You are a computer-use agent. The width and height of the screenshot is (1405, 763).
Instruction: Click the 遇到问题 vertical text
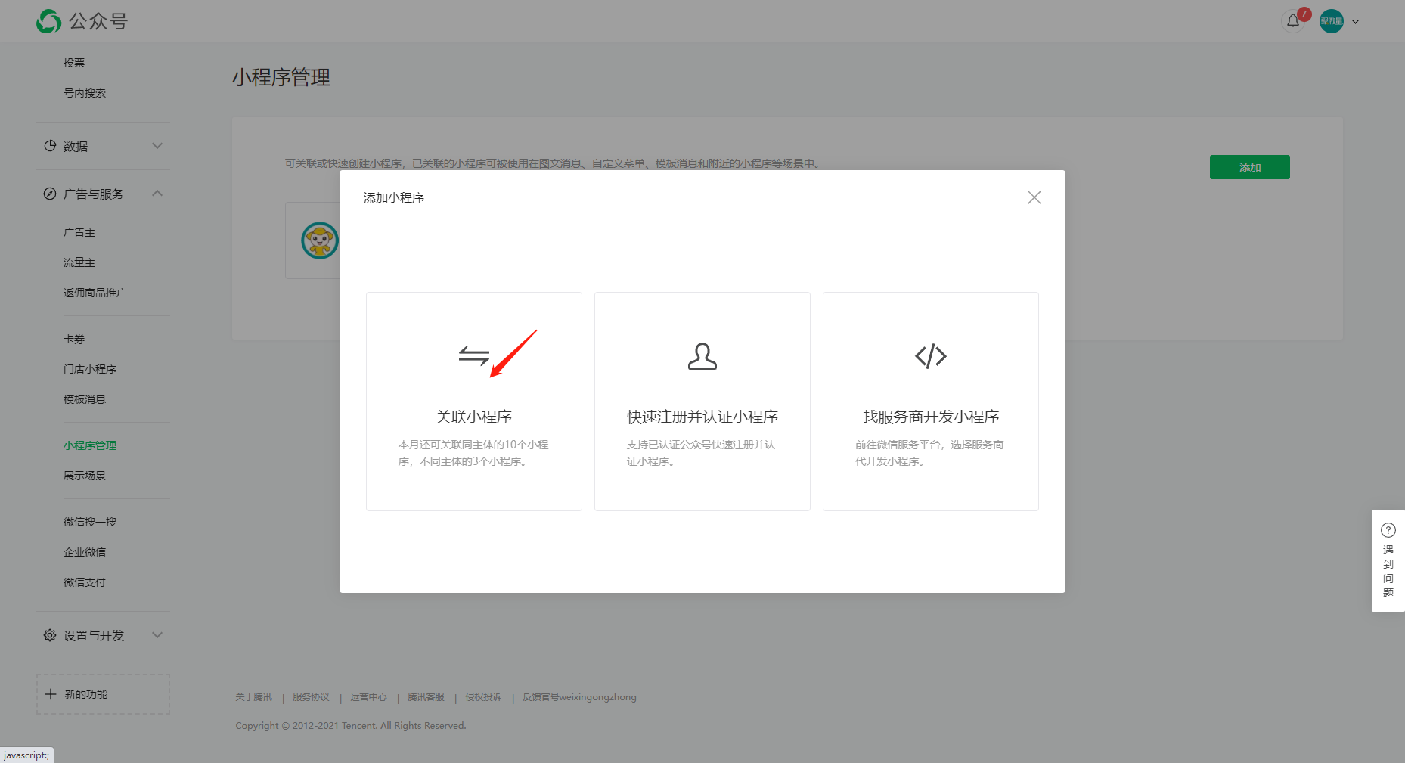coord(1388,571)
